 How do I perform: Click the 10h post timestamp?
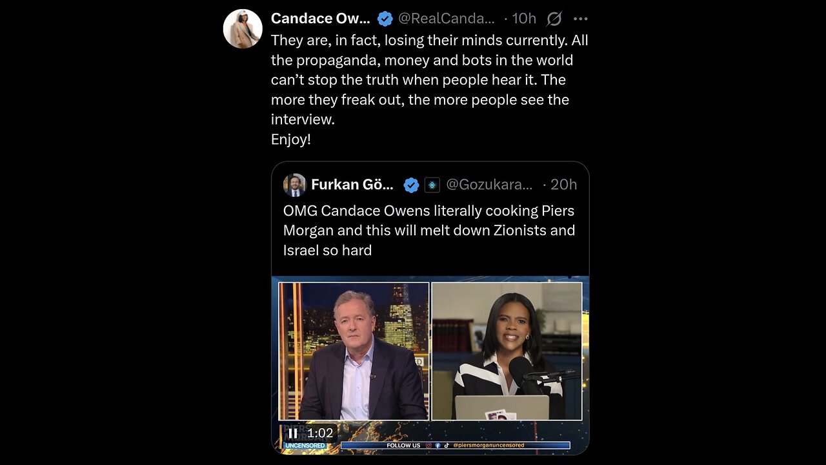(x=524, y=19)
